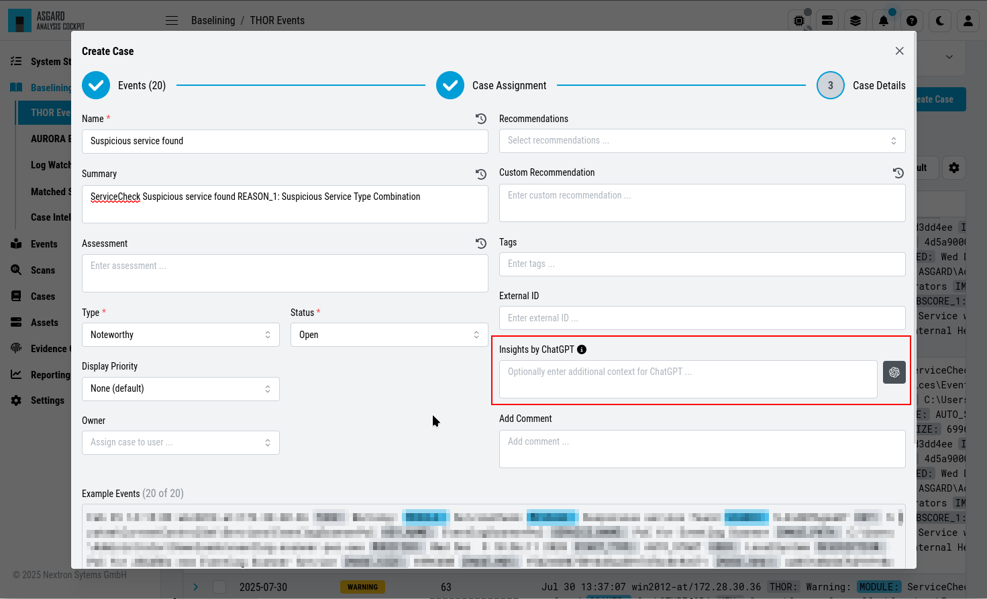This screenshot has width=987, height=599.
Task: Open the user account icon
Action: point(968,21)
